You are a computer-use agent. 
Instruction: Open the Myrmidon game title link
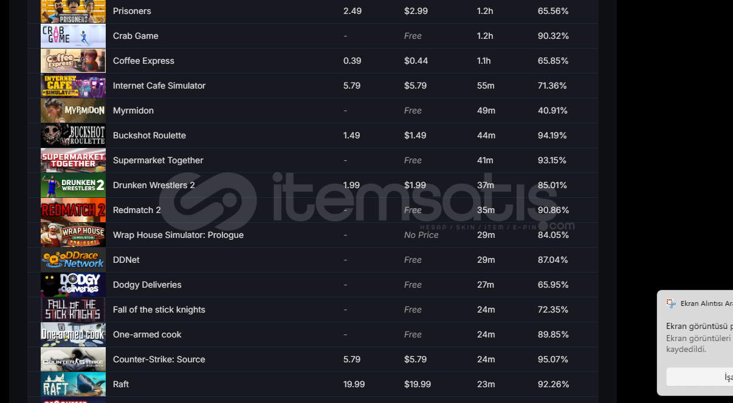133,110
